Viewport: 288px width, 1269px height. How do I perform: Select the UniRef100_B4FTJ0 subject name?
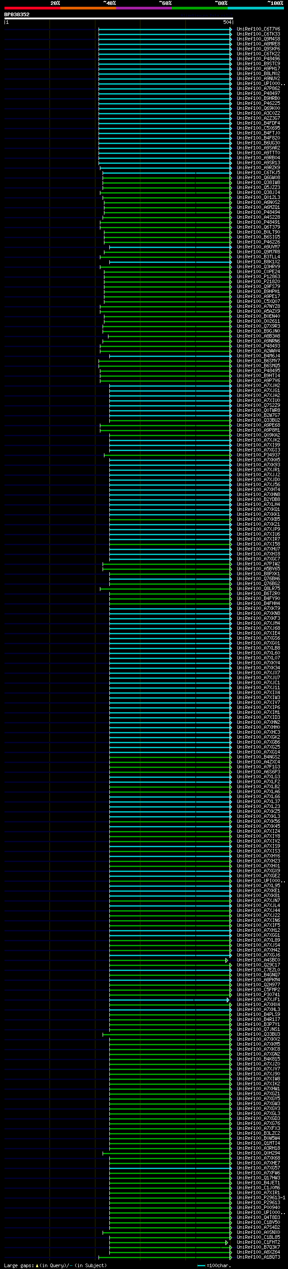coord(258,133)
